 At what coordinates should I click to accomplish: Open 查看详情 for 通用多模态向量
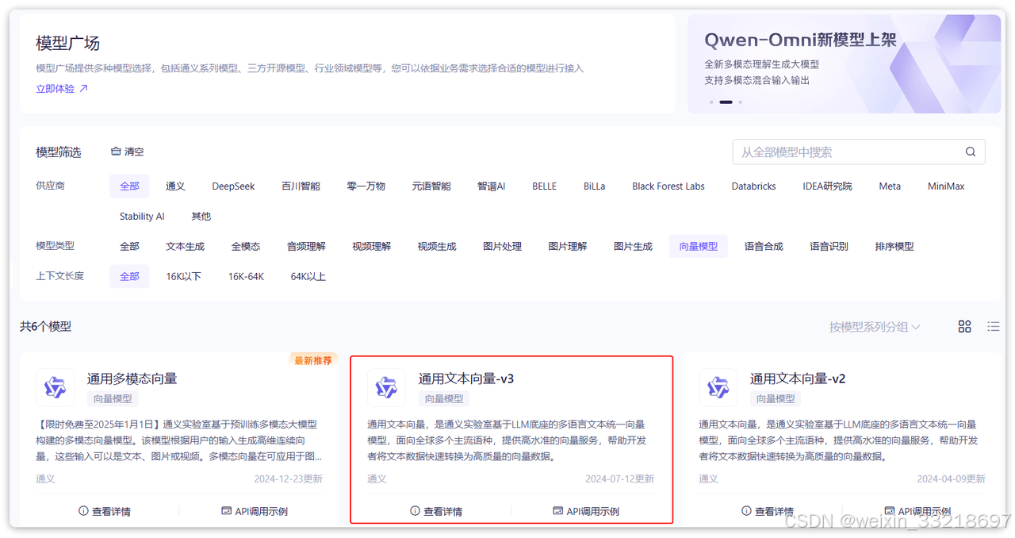click(x=105, y=511)
